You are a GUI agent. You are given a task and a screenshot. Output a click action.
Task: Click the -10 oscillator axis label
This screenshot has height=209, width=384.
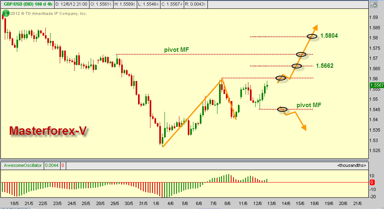[372, 189]
